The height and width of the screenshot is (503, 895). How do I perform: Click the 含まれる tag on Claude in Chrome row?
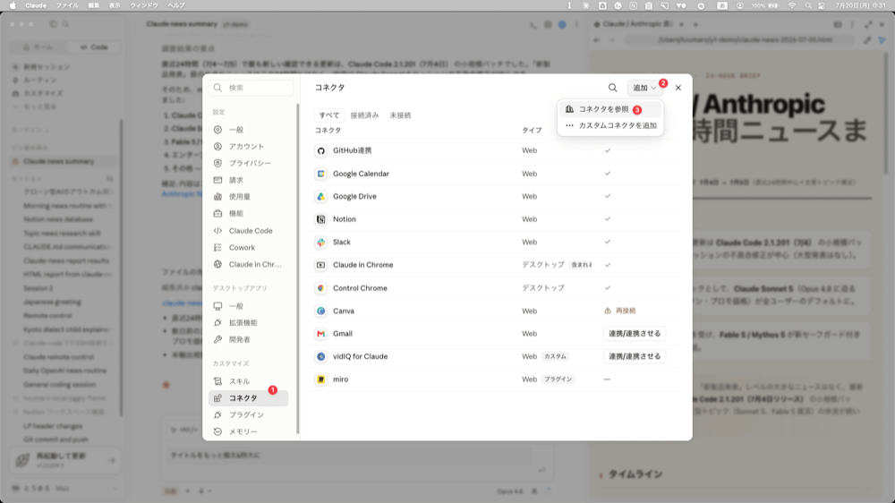[x=581, y=265]
